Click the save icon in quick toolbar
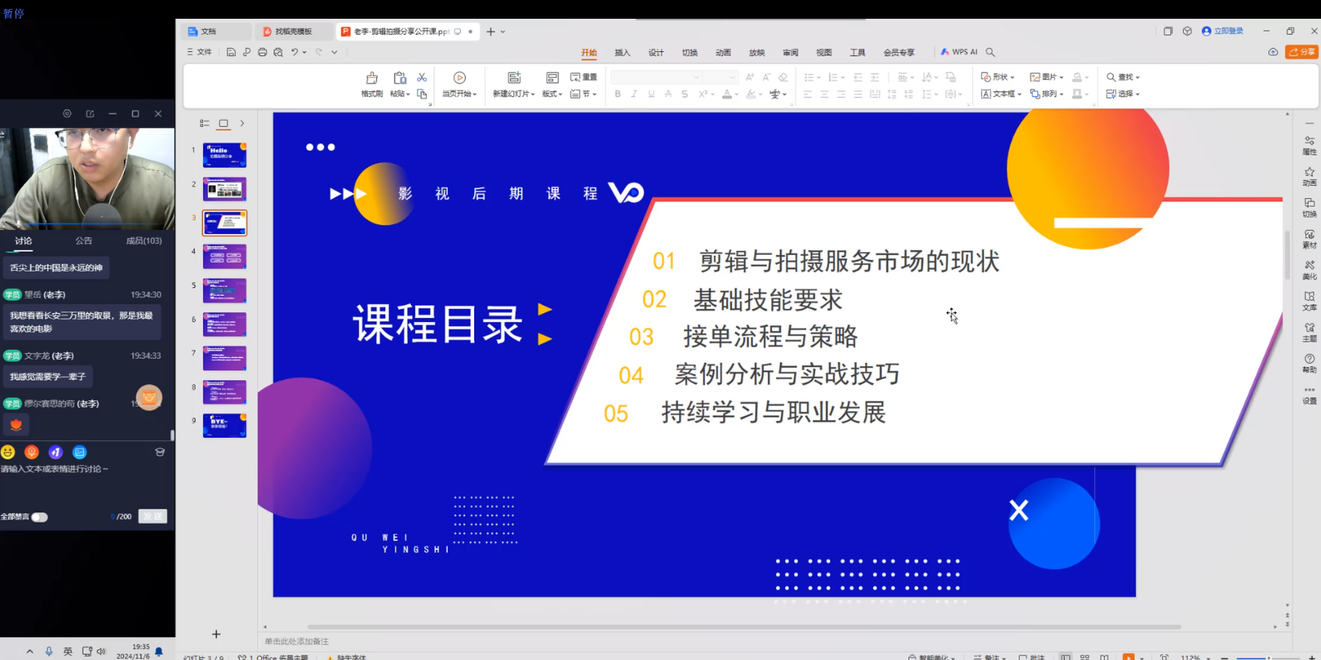1321x660 pixels. (231, 52)
